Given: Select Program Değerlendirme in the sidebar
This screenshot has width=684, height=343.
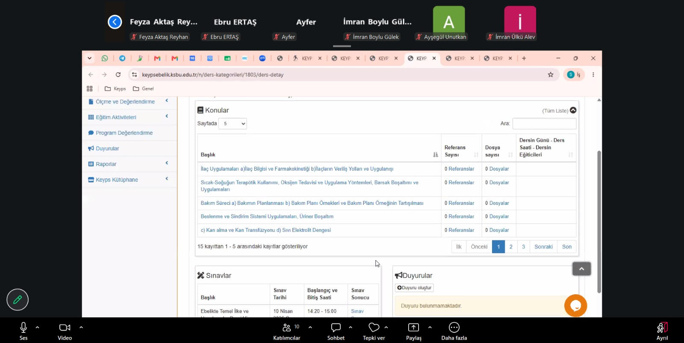Looking at the screenshot, I should pos(124,133).
